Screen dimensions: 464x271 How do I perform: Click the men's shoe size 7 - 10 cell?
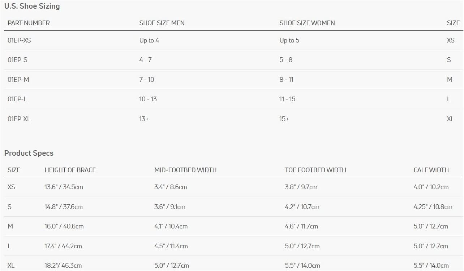point(147,80)
